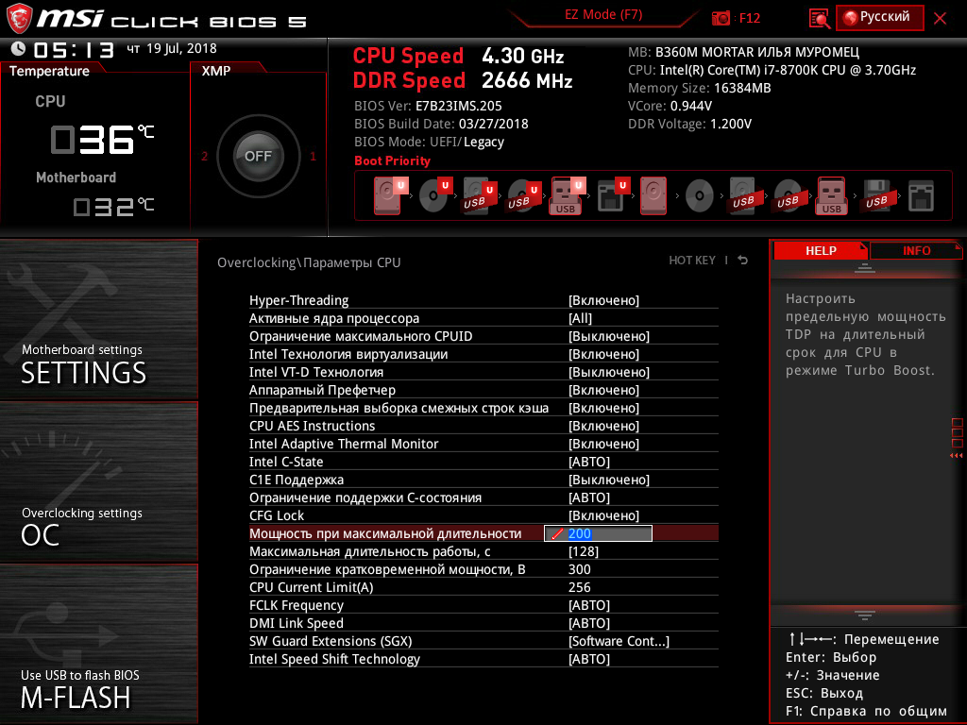The height and width of the screenshot is (725, 967).
Task: Edit the 200 power limit input field
Action: [x=598, y=533]
